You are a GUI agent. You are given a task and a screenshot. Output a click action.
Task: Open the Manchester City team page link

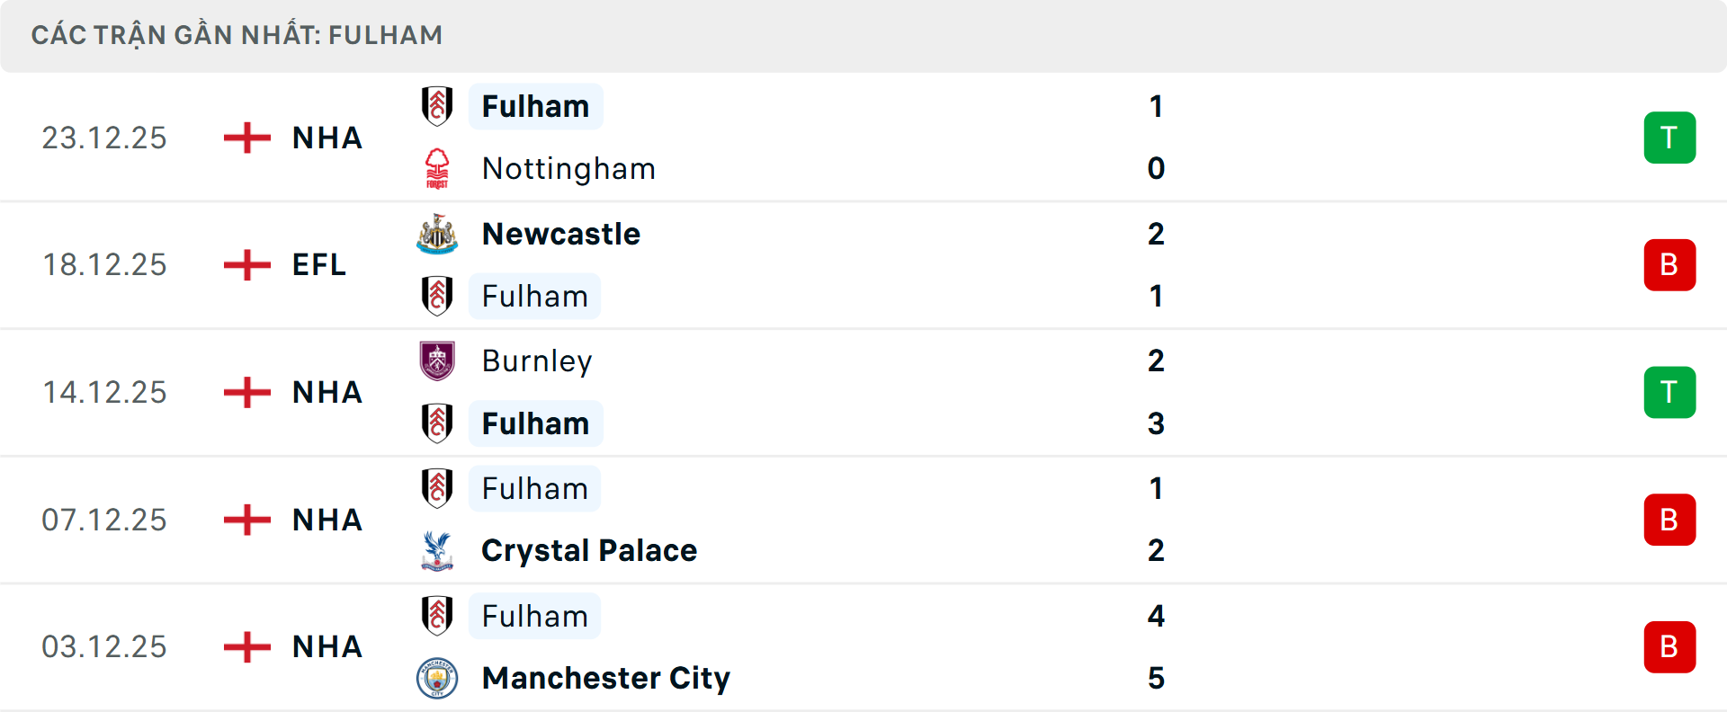(604, 679)
